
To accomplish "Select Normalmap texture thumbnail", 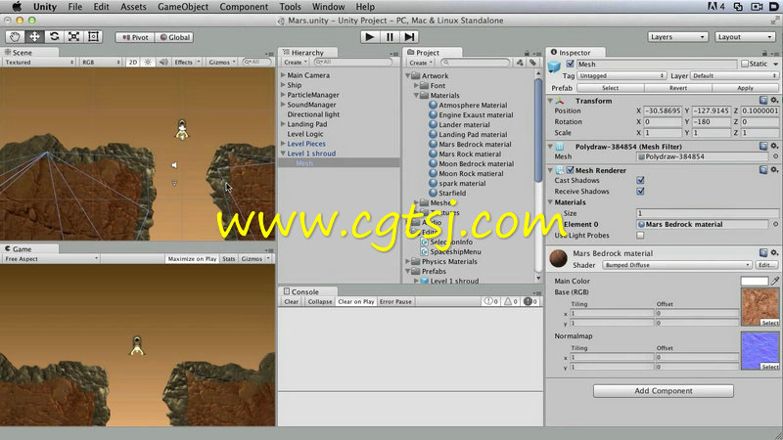I will point(760,351).
